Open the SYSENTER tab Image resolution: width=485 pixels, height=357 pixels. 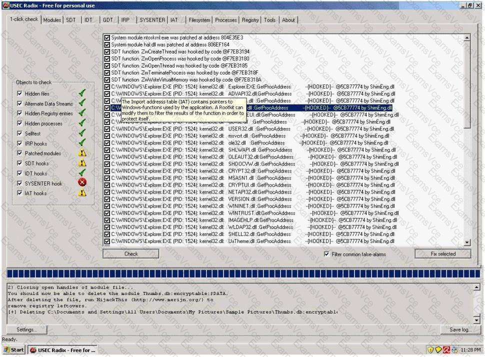pyautogui.click(x=152, y=20)
